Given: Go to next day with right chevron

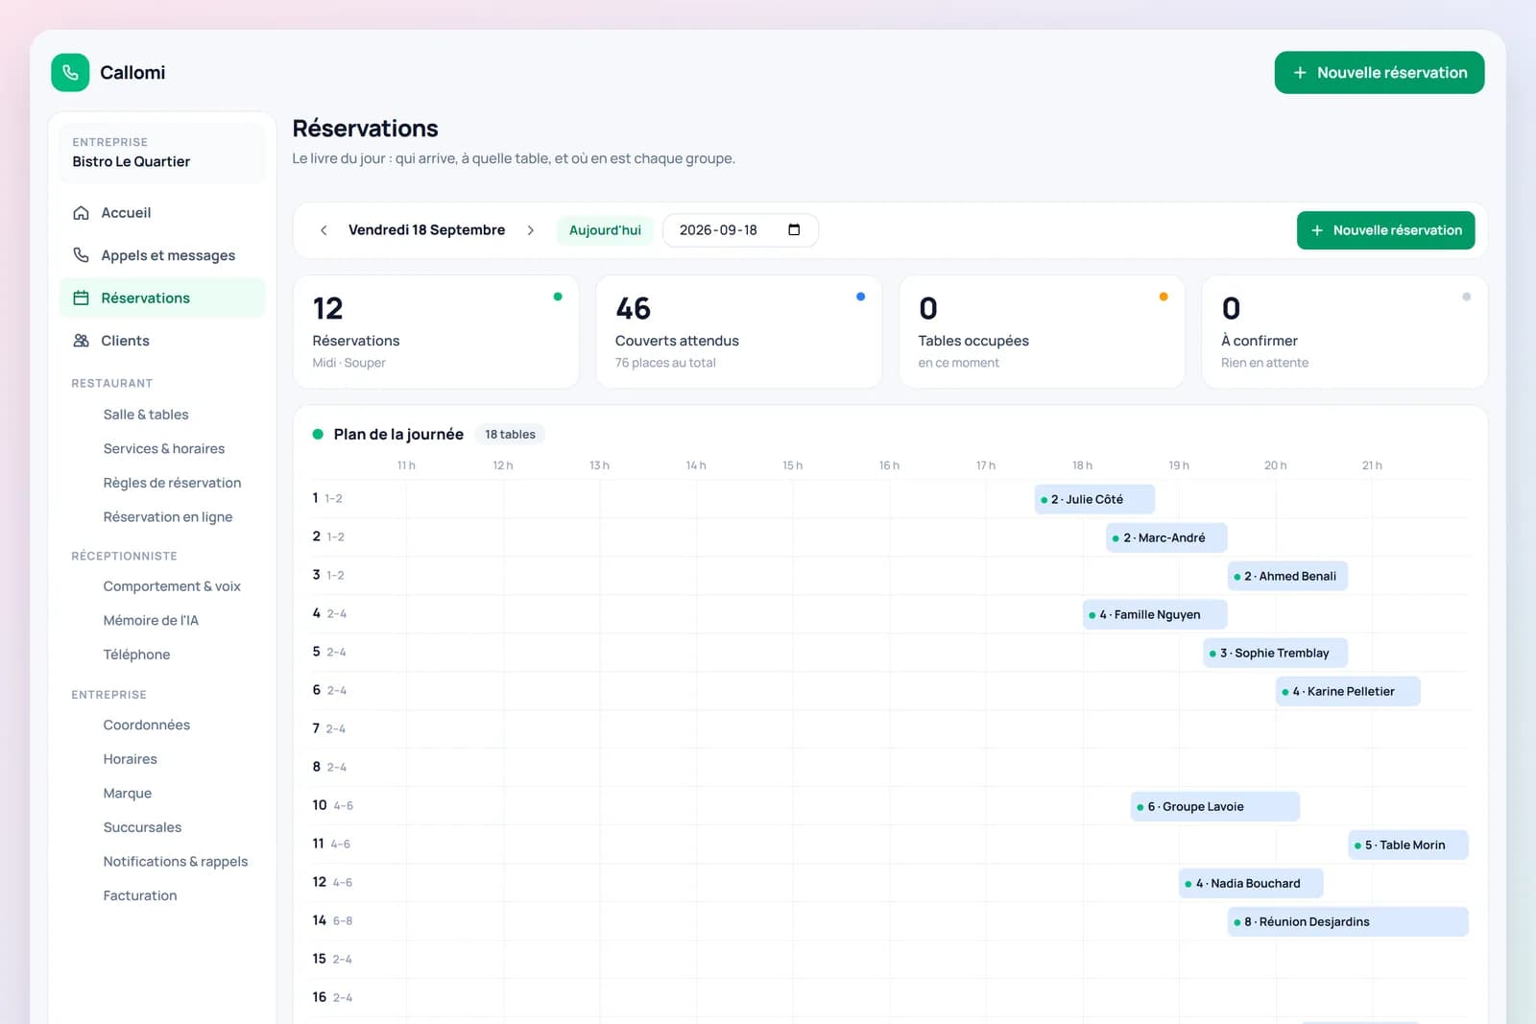Looking at the screenshot, I should [x=531, y=230].
